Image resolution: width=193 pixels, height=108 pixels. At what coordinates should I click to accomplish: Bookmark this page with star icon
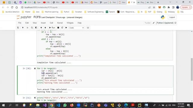click(x=154, y=7)
